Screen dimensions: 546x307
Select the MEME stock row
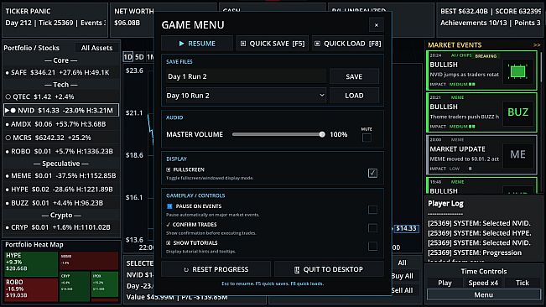(x=61, y=175)
